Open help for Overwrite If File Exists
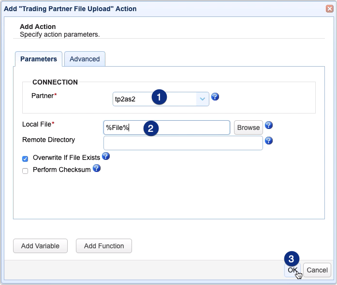337x285 pixels. [106, 156]
